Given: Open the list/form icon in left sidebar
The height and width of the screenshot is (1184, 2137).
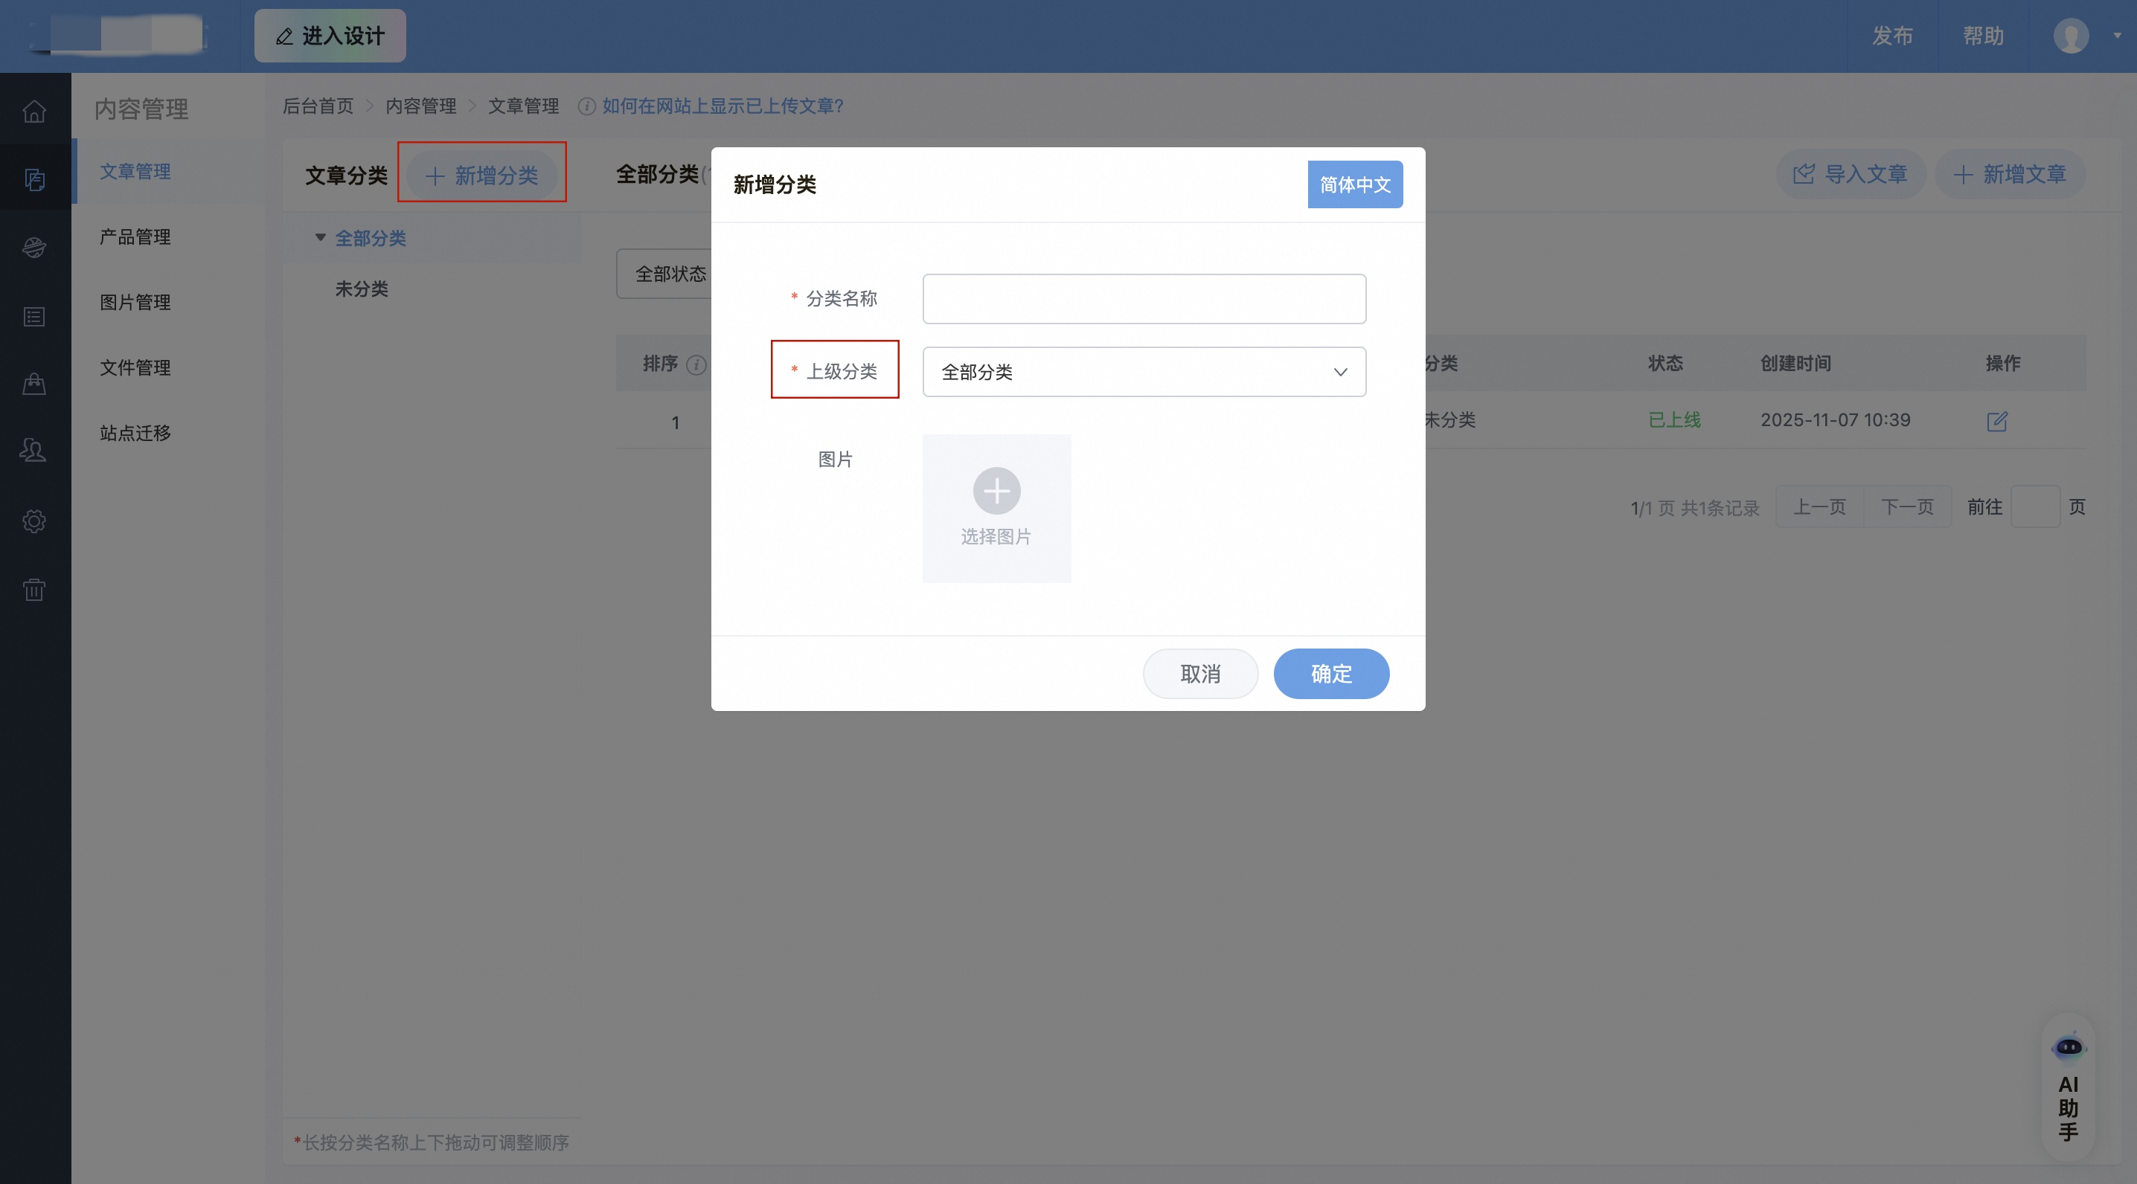Looking at the screenshot, I should (x=35, y=316).
